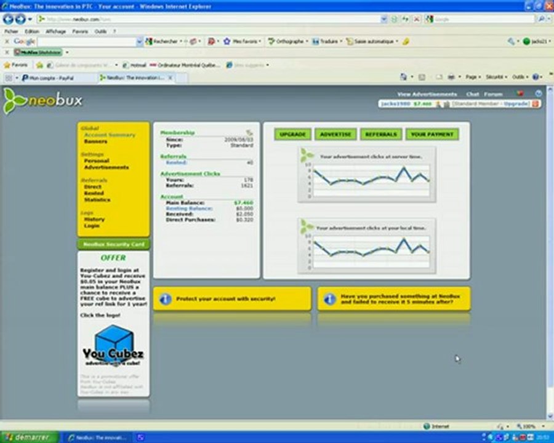The height and width of the screenshot is (443, 554).
Task: Click the YOUR PAYMENT button
Action: pos(432,135)
